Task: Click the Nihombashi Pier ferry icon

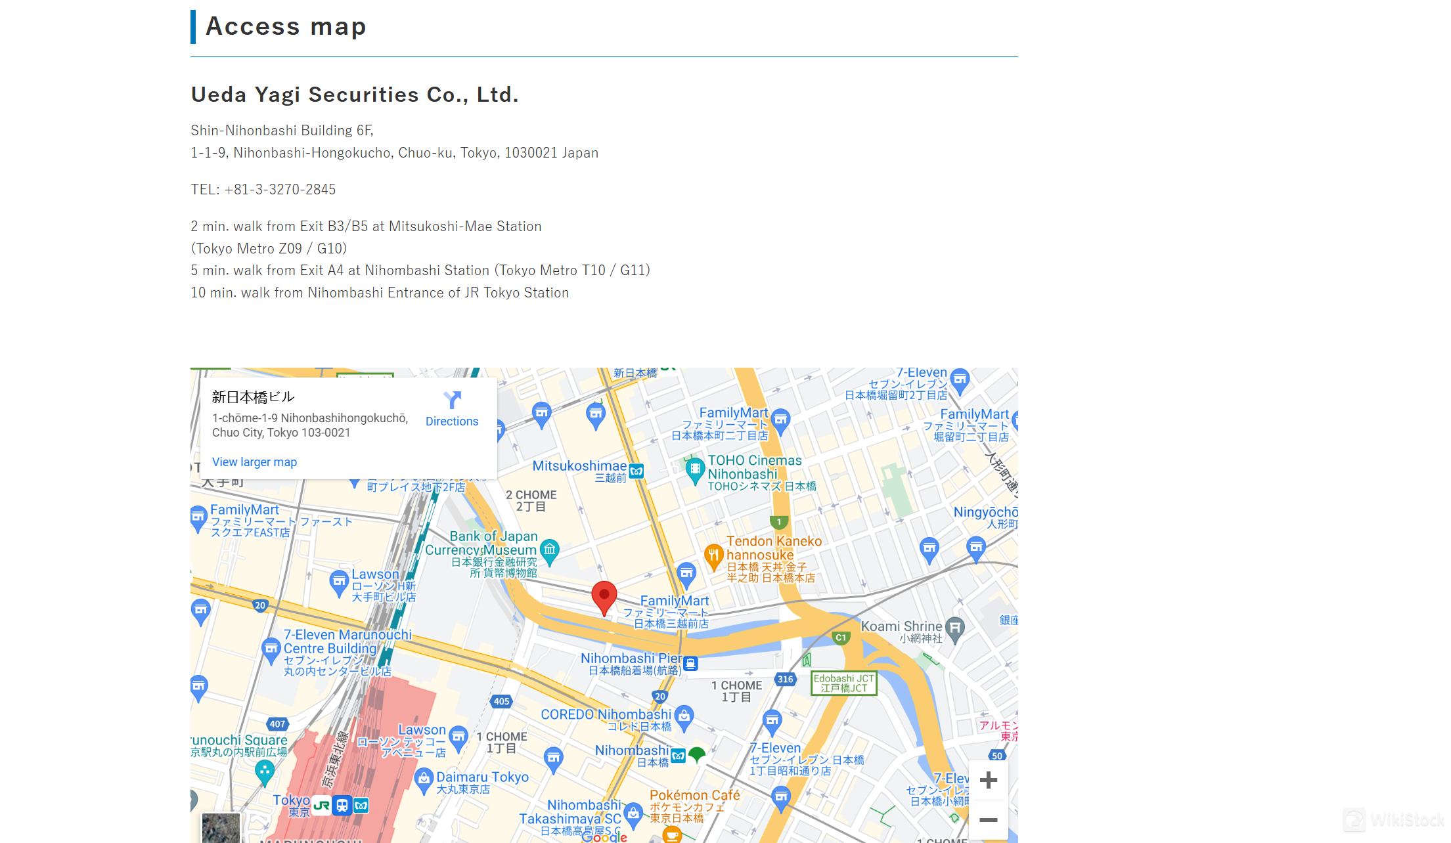Action: pyautogui.click(x=690, y=663)
